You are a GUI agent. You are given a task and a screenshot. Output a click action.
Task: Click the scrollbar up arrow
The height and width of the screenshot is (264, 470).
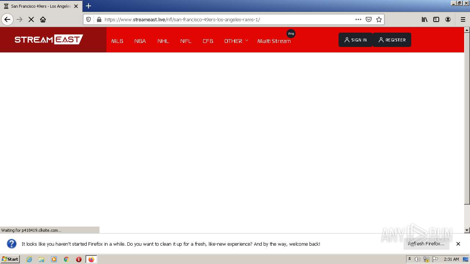point(467,30)
